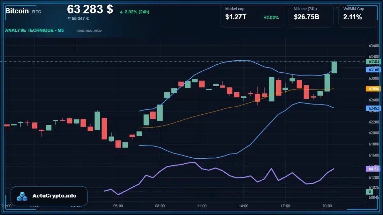The image size is (383, 215).
Task: Click the 63000 price axis label
Action: [x=374, y=78]
